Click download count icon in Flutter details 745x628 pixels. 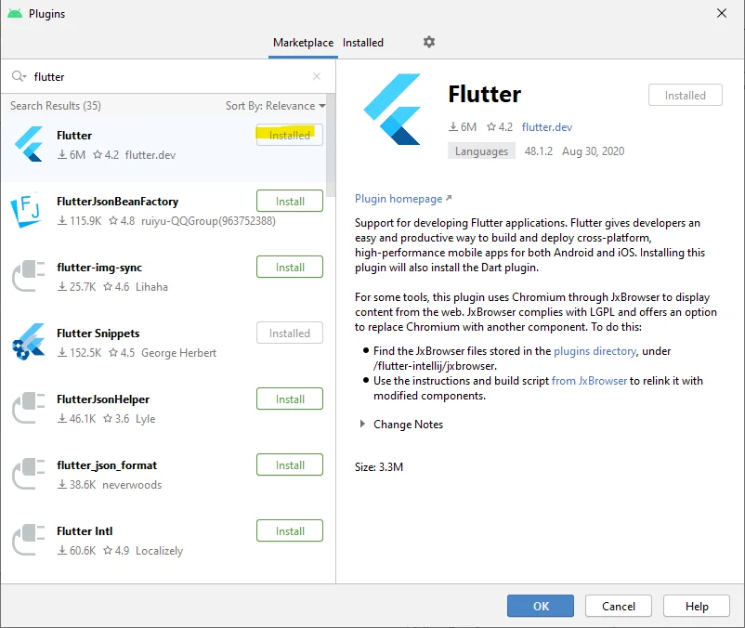pyautogui.click(x=453, y=127)
